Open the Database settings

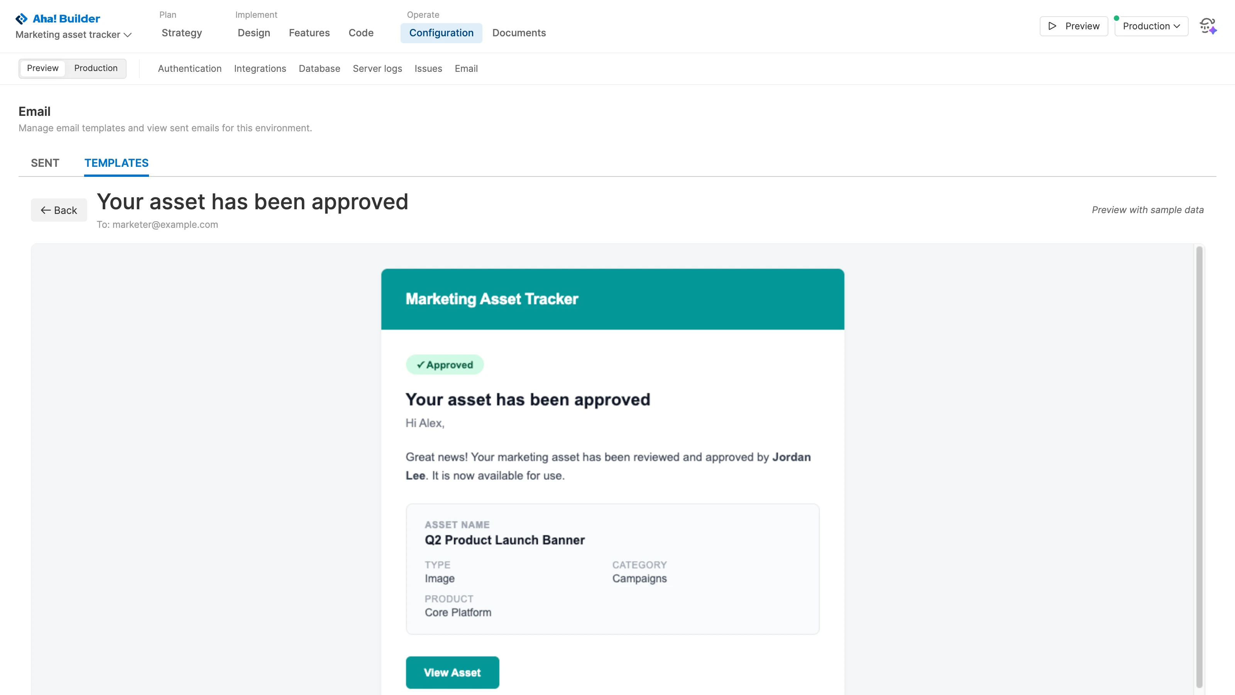[x=319, y=69]
